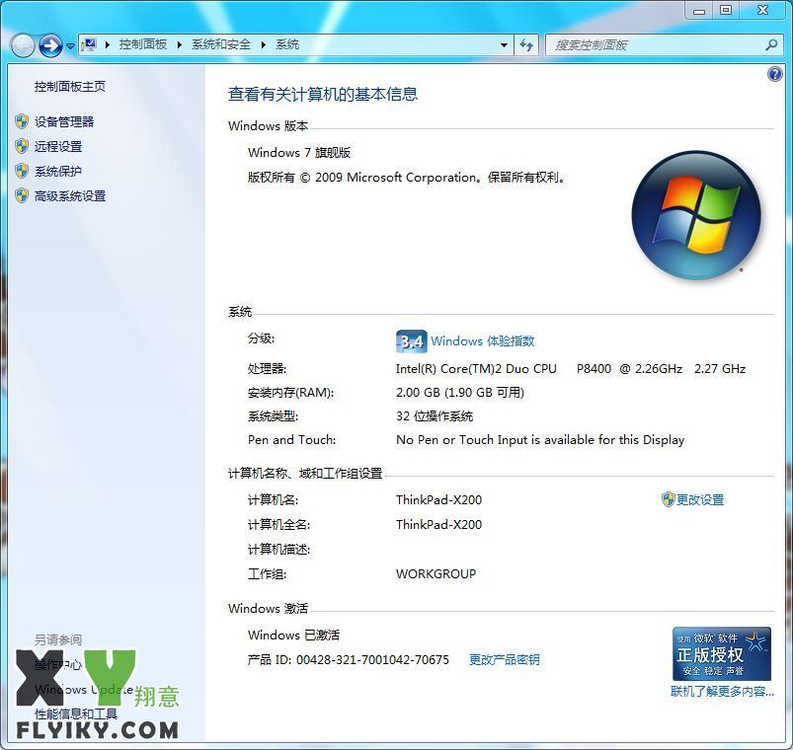
Task: Click the 计算机名 value ThinkPad-X200
Action: pyautogui.click(x=439, y=499)
